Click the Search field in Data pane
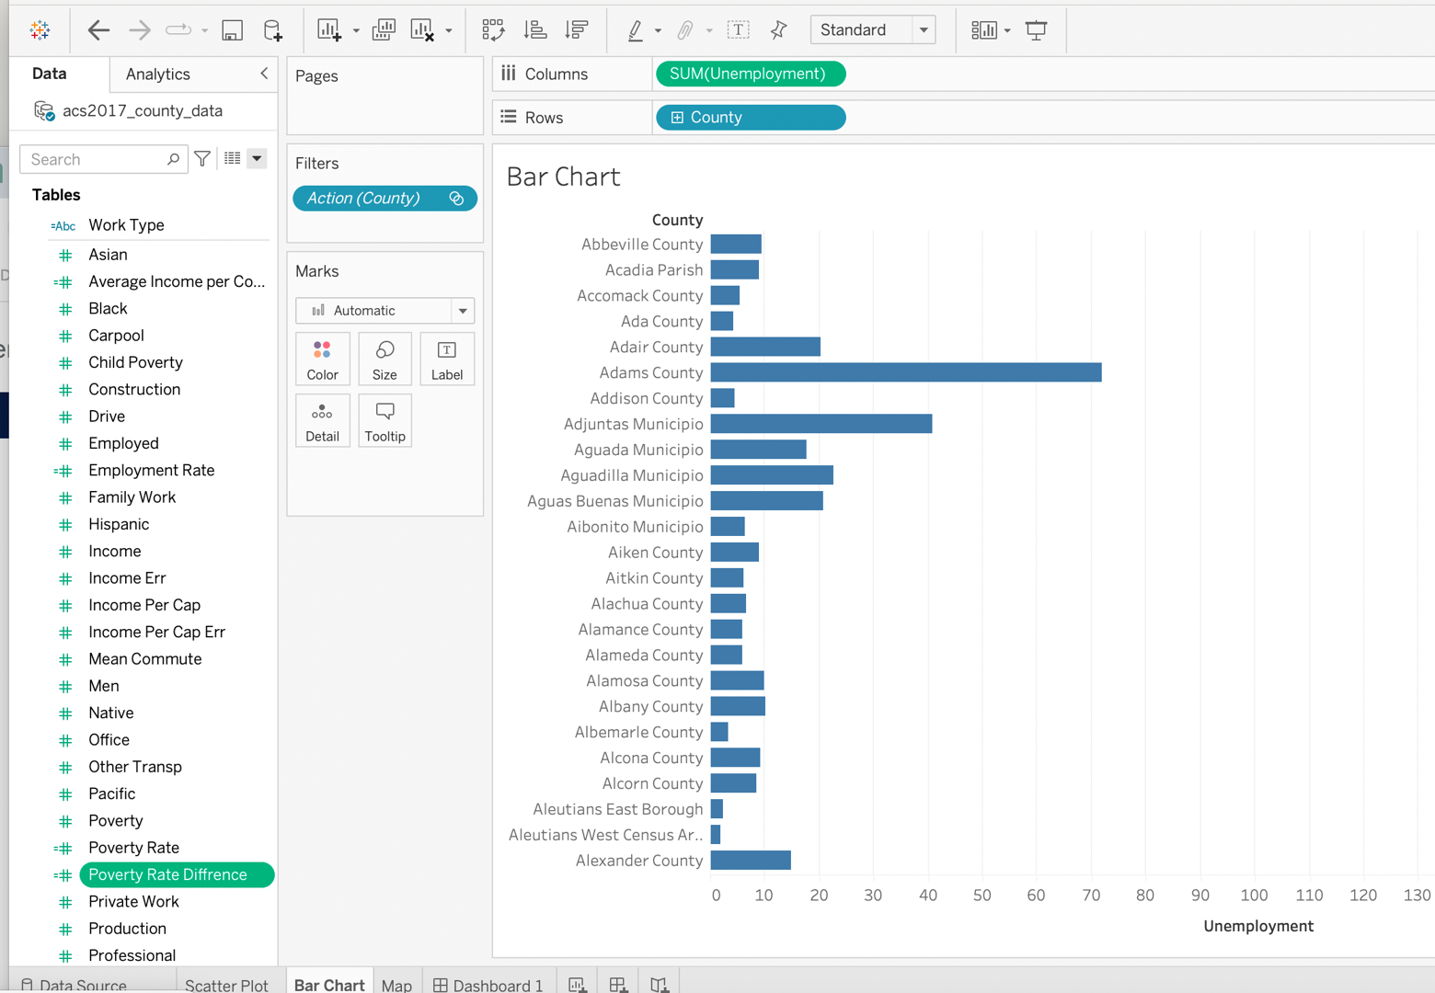The width and height of the screenshot is (1435, 993). 97,159
